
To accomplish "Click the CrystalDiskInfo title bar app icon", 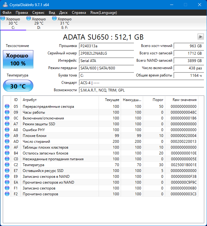I will (x=5, y=5).
